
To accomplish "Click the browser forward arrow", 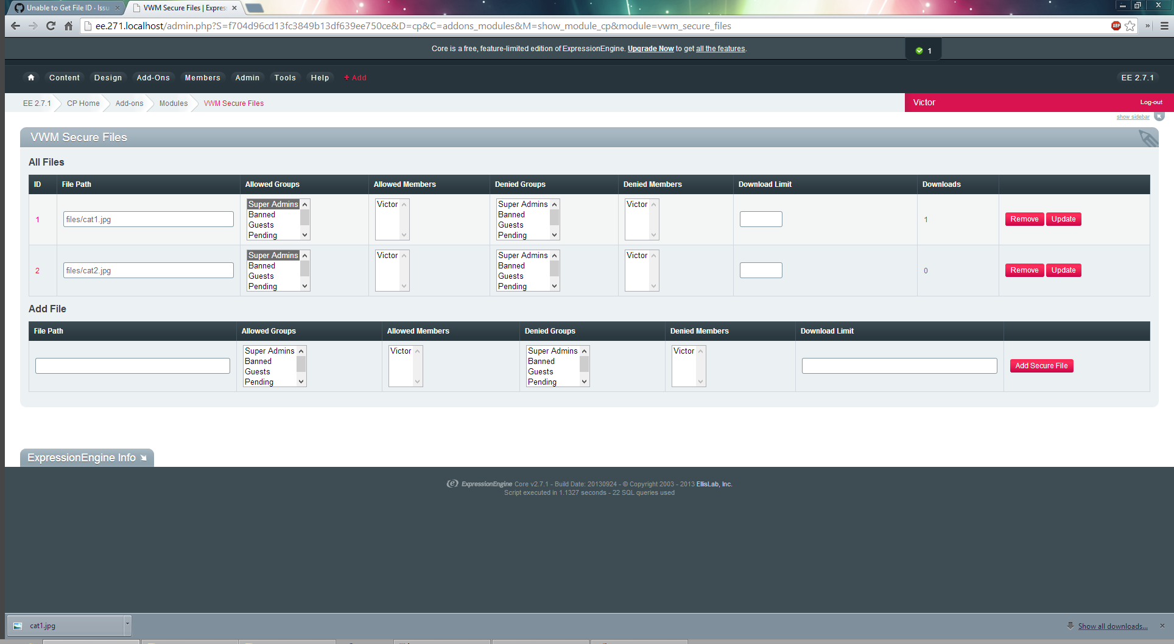I will tap(33, 26).
